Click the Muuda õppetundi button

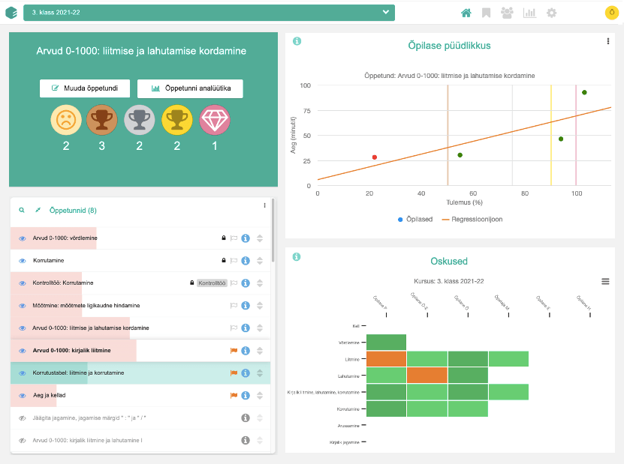85,88
